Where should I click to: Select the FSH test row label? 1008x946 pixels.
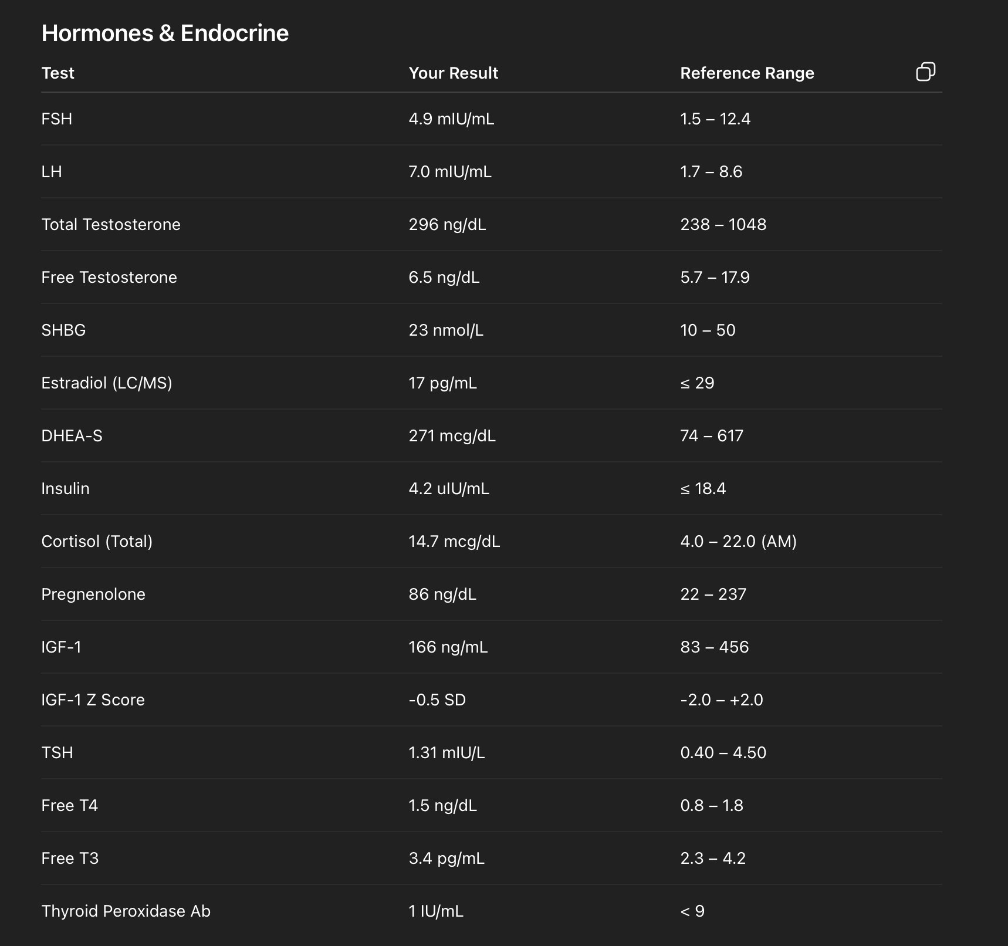(x=57, y=119)
